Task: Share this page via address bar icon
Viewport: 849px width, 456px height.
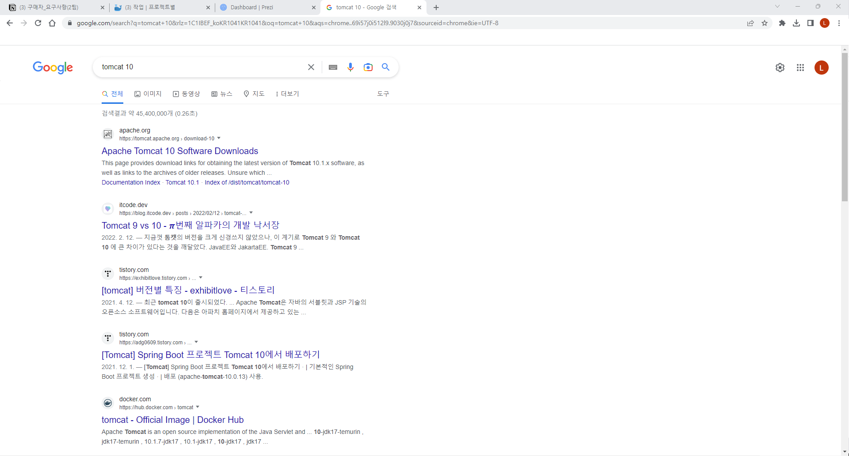Action: [x=750, y=23]
